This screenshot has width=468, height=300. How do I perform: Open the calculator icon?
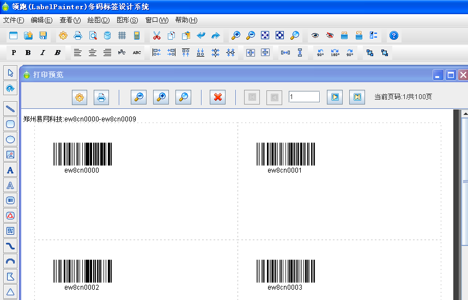137,35
